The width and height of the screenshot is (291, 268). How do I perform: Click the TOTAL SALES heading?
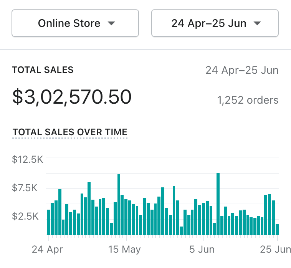(x=43, y=70)
